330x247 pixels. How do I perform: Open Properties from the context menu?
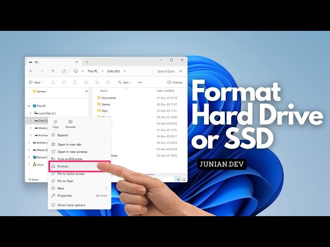pyautogui.click(x=79, y=196)
